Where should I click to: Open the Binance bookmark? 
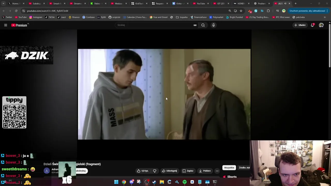tap(74, 17)
